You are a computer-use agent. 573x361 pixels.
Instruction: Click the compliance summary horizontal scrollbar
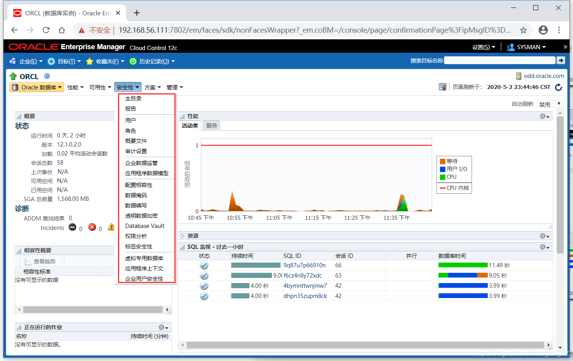(x=93, y=310)
